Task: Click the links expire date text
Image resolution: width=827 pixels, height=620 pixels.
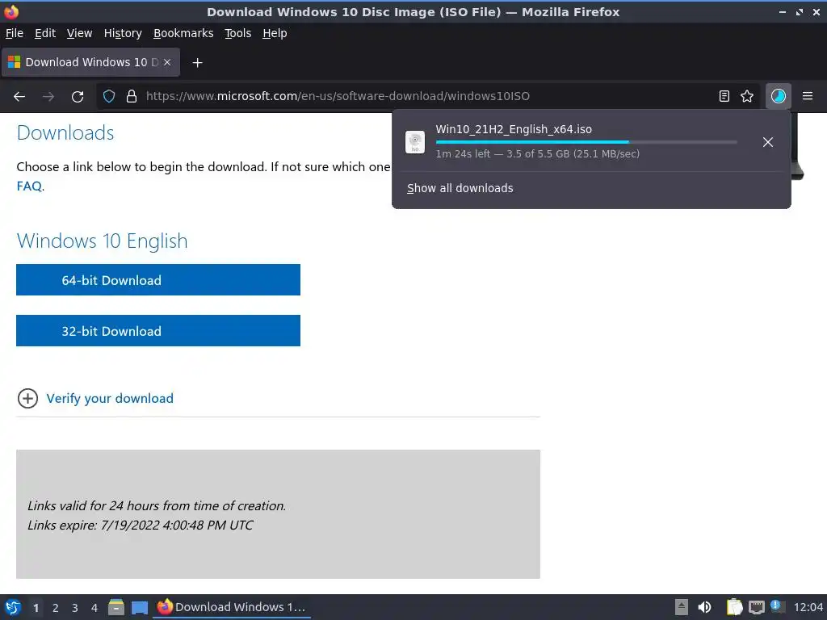Action: (141, 525)
